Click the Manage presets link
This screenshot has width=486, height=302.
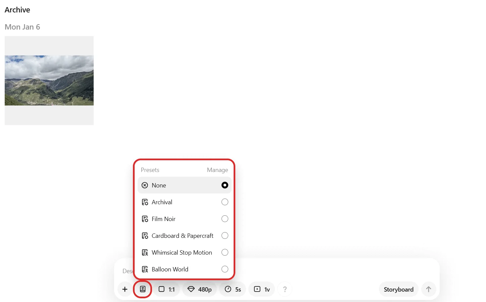(x=217, y=170)
